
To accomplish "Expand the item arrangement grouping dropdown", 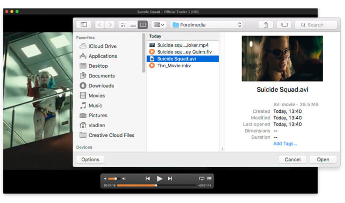I will pyautogui.click(x=159, y=25).
